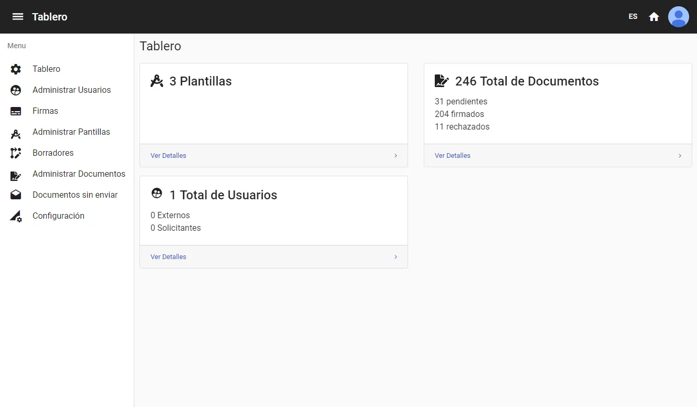Go to Administrar Usuarios menu entry

tap(71, 90)
